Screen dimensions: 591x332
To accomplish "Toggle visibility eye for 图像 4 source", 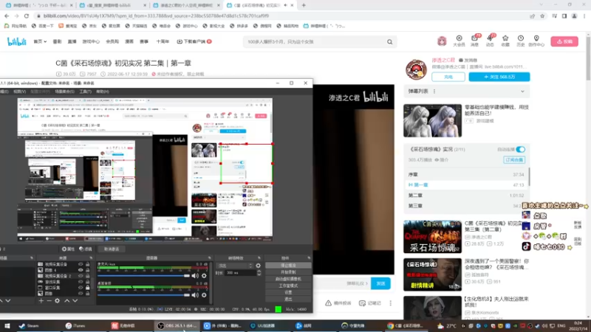I will coord(81,270).
